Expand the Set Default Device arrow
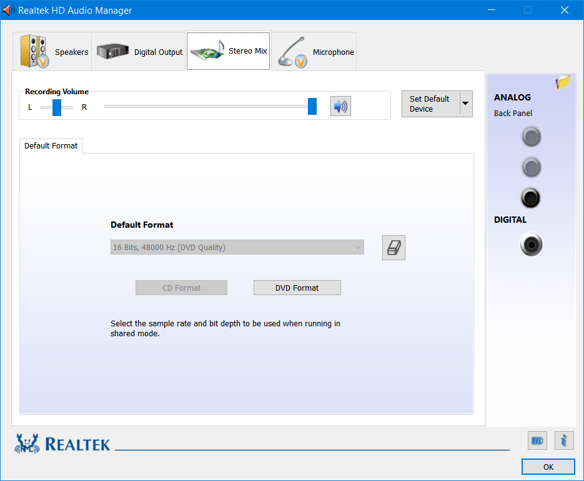Screen dimensions: 584x481 tap(465, 104)
